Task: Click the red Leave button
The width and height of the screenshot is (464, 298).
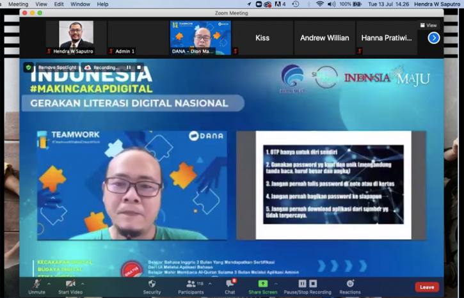Action: [x=427, y=287]
